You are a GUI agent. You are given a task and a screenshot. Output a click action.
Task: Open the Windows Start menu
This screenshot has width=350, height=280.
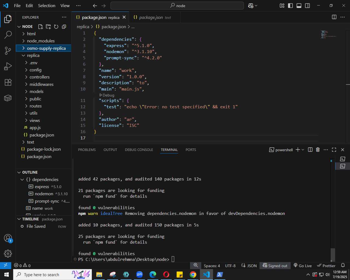point(7,275)
